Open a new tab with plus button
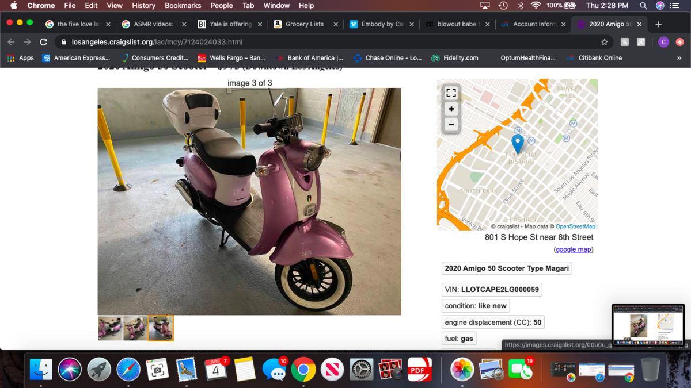 (x=659, y=24)
